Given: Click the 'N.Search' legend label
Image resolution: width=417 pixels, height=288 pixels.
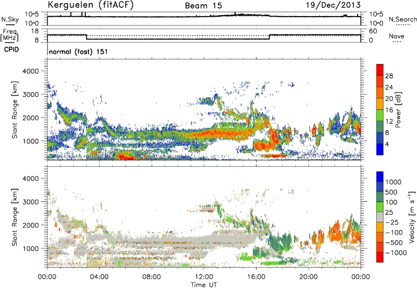Looking at the screenshot, I should [402, 19].
